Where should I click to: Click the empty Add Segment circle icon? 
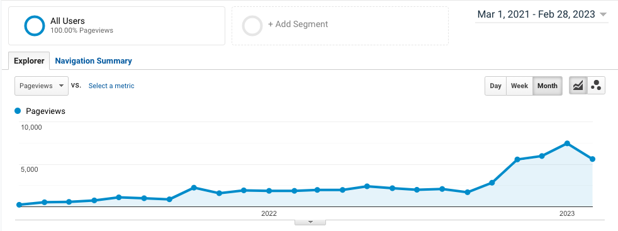tap(252, 26)
